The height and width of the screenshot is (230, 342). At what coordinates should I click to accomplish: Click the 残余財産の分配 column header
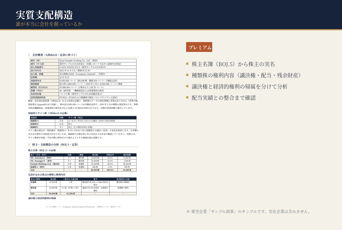[123, 179]
